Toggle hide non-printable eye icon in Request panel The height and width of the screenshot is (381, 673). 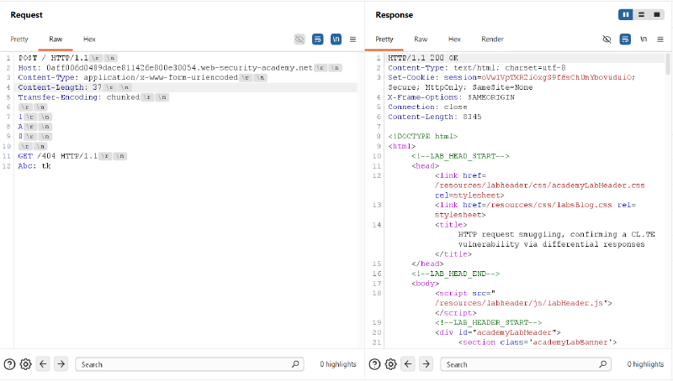[x=299, y=39]
